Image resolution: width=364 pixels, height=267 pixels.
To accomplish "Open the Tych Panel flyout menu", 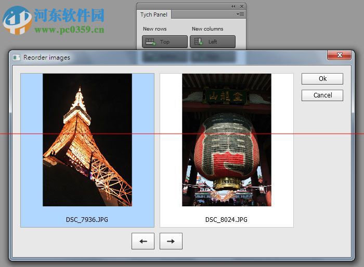I will (240, 15).
